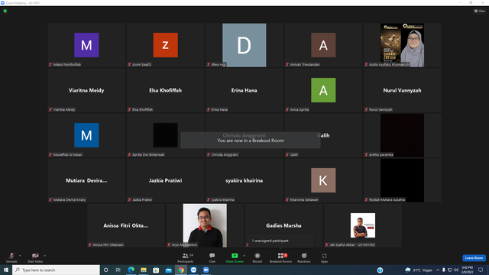
Task: Select Viaritna Meidy participant tile
Action: tap(86, 90)
